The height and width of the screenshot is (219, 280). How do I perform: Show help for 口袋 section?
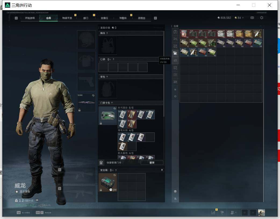pos(113,59)
